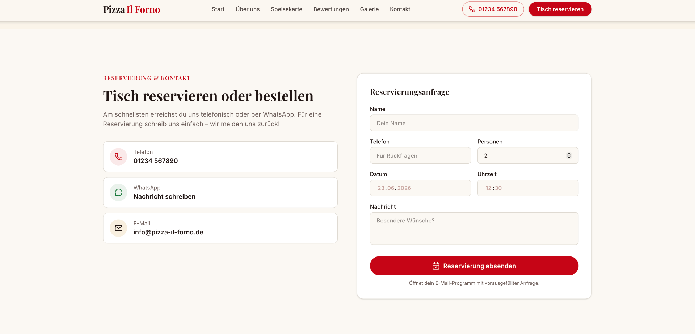Click phone icon in header call button
The image size is (695, 334).
[472, 9]
